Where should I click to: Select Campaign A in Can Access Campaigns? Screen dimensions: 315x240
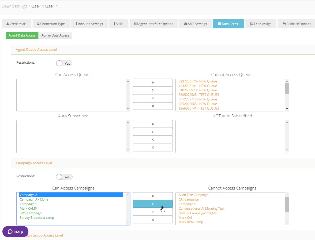tap(71, 195)
